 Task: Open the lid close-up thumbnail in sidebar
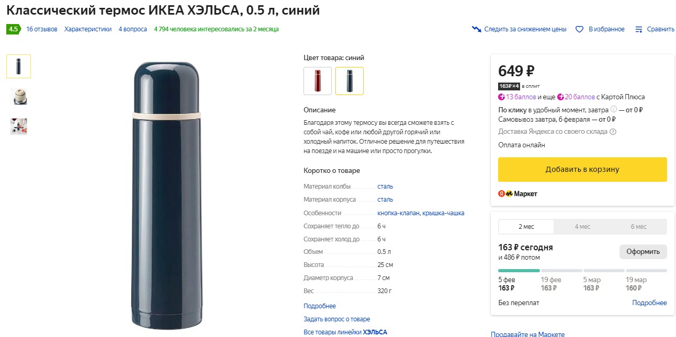click(18, 96)
